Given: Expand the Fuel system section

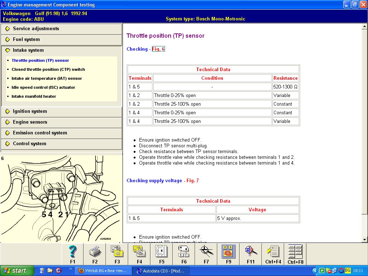Looking at the screenshot, I should point(26,40).
